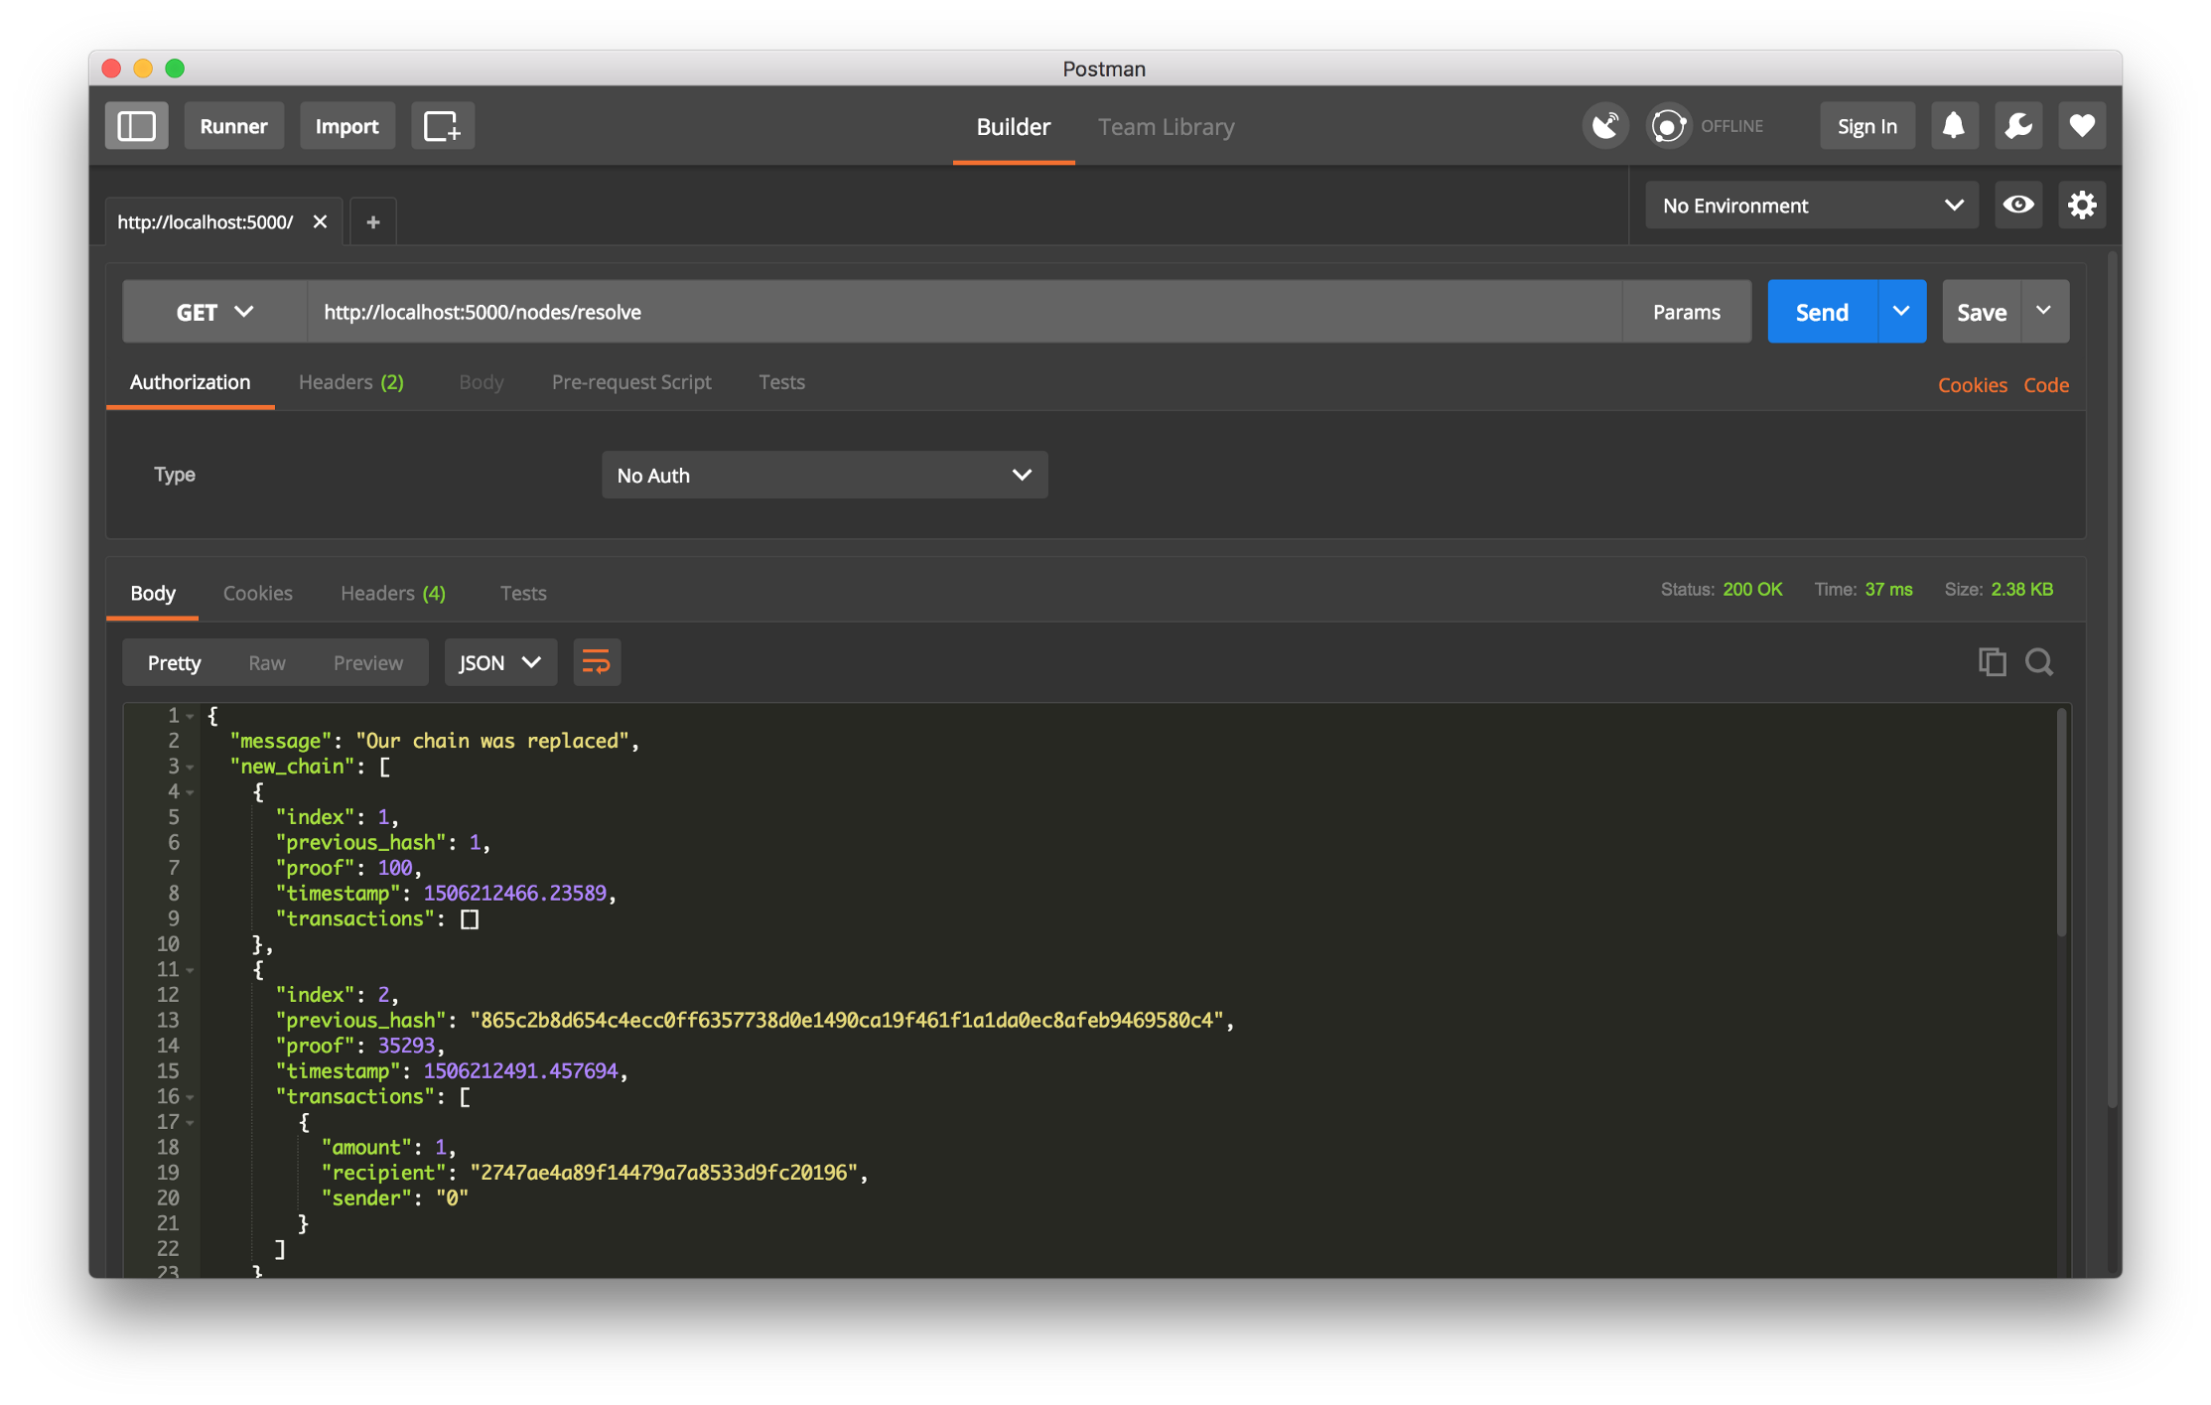Switch to the Headers tab showing count 2

(x=349, y=382)
